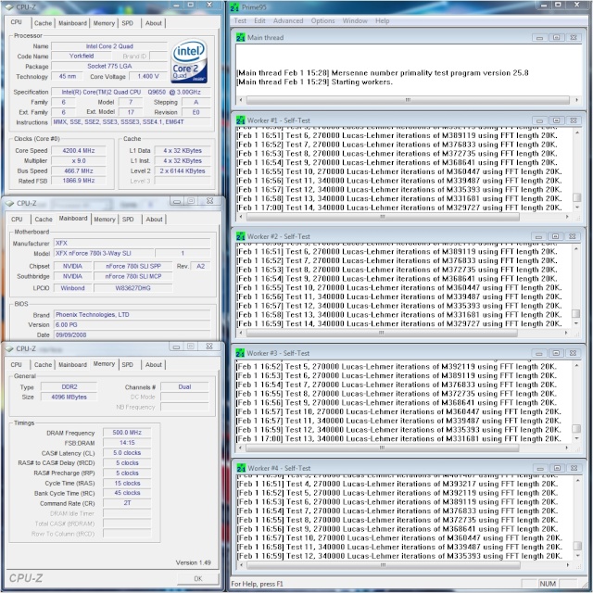Click the Worker #3 window icon
Viewport: 593px width, 593px height.
(240, 353)
